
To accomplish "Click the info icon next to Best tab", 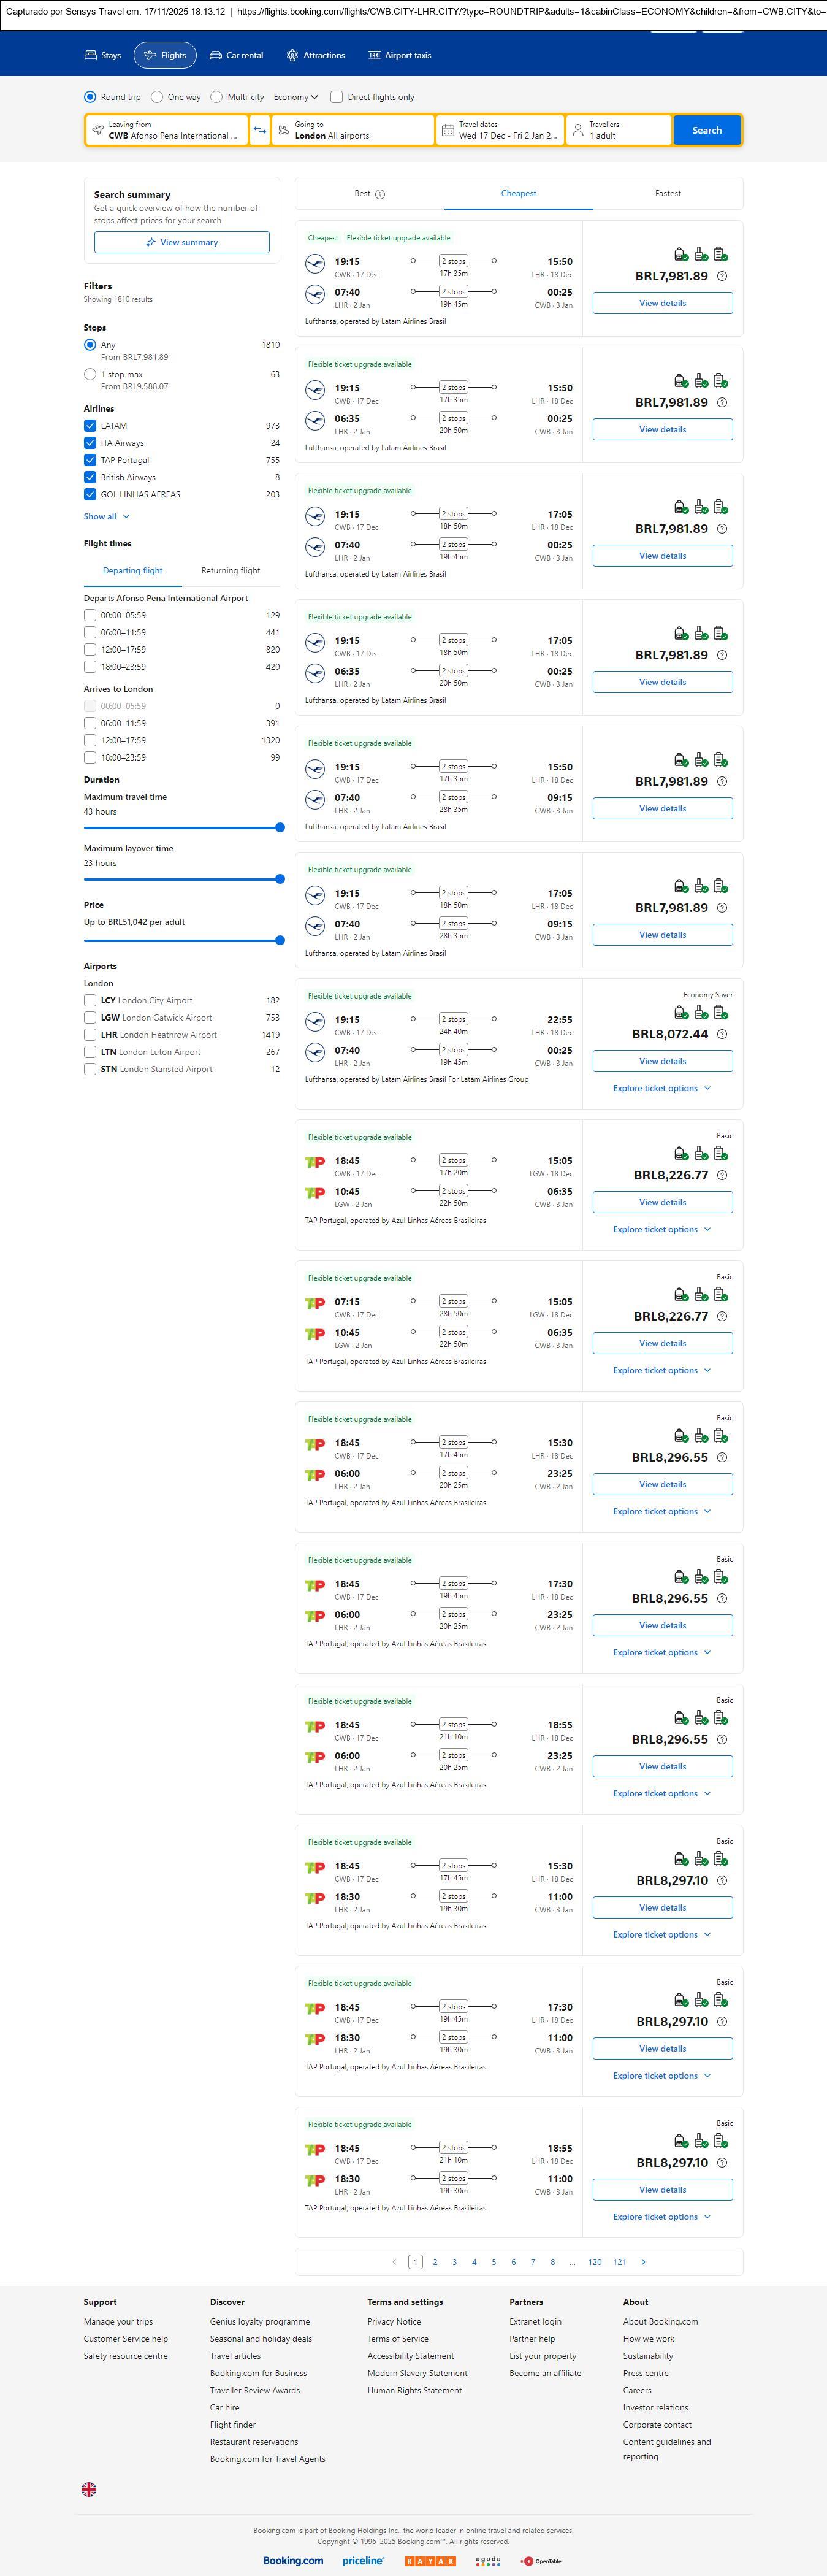I will tap(380, 194).
